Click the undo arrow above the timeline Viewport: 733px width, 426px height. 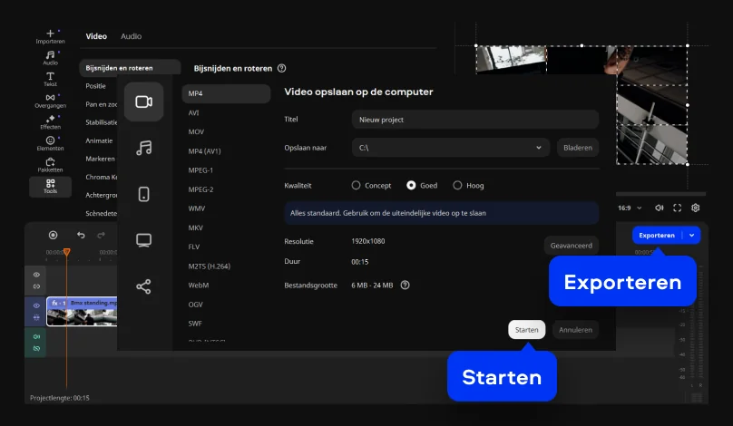coord(81,236)
